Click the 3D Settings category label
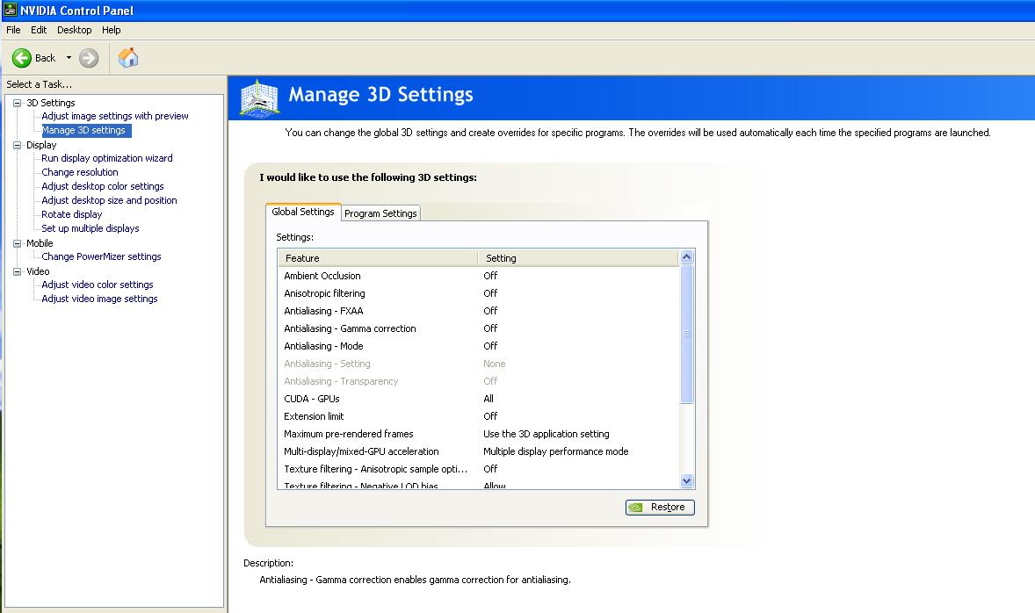The image size is (1035, 613). pyautogui.click(x=51, y=103)
